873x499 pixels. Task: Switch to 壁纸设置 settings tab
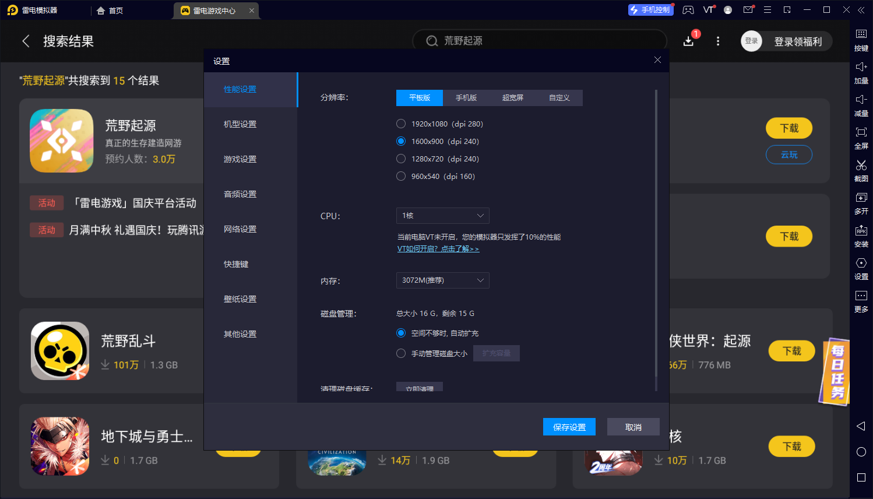tap(251, 300)
